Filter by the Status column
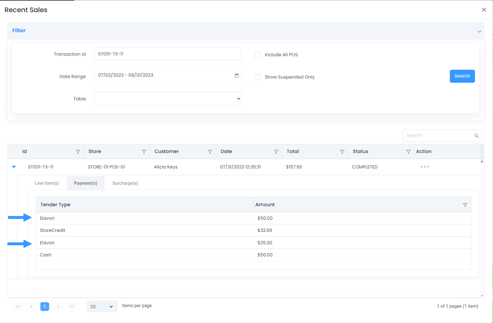 408,152
